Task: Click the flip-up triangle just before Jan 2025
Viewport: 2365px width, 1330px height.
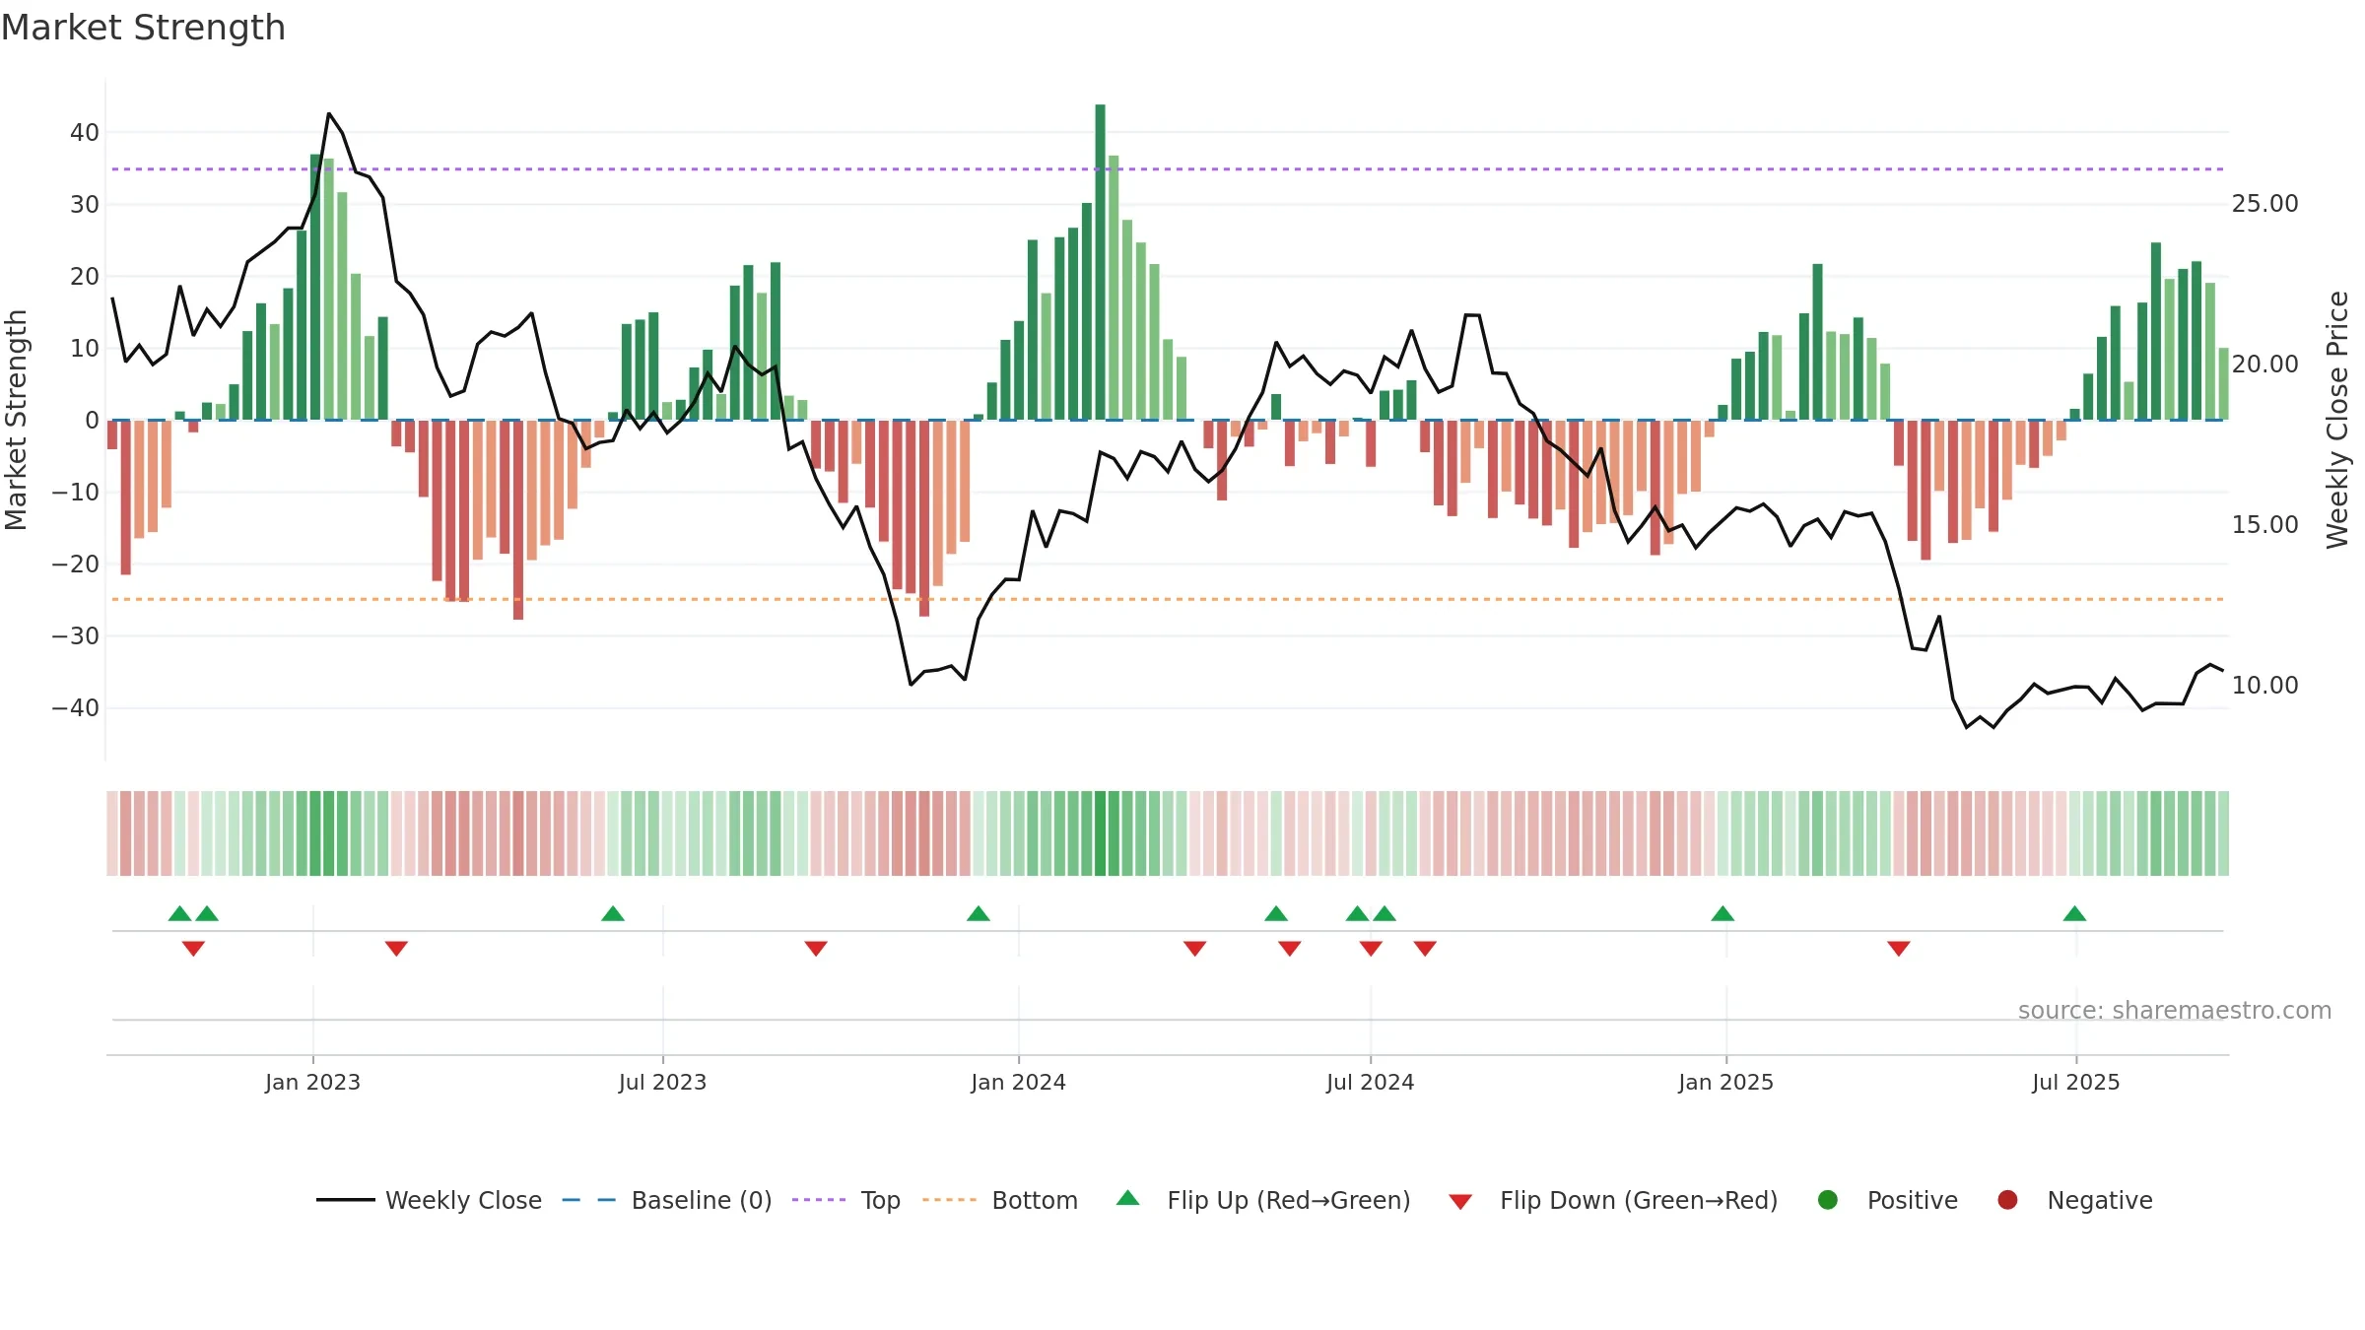Action: tap(1723, 913)
